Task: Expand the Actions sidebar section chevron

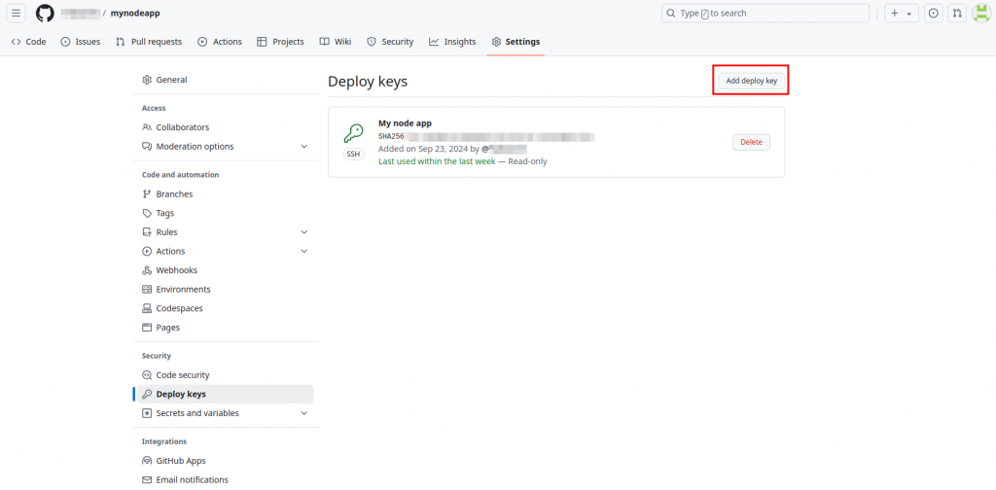Action: pos(303,251)
